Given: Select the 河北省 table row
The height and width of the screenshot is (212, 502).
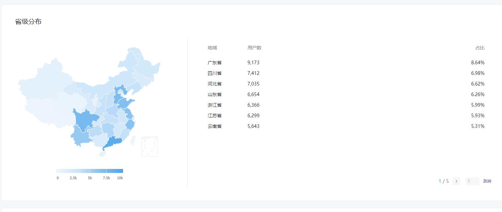Looking at the screenshot, I should point(346,84).
